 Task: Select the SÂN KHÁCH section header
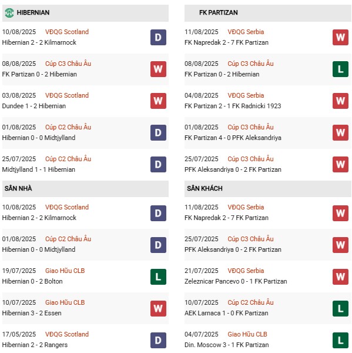(x=267, y=189)
